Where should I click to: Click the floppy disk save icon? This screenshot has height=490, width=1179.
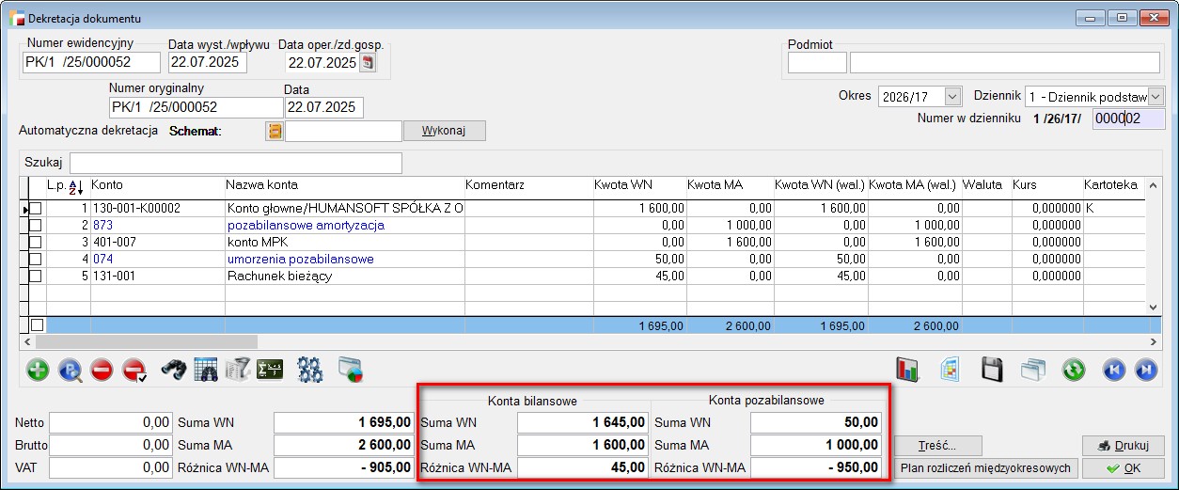(992, 370)
